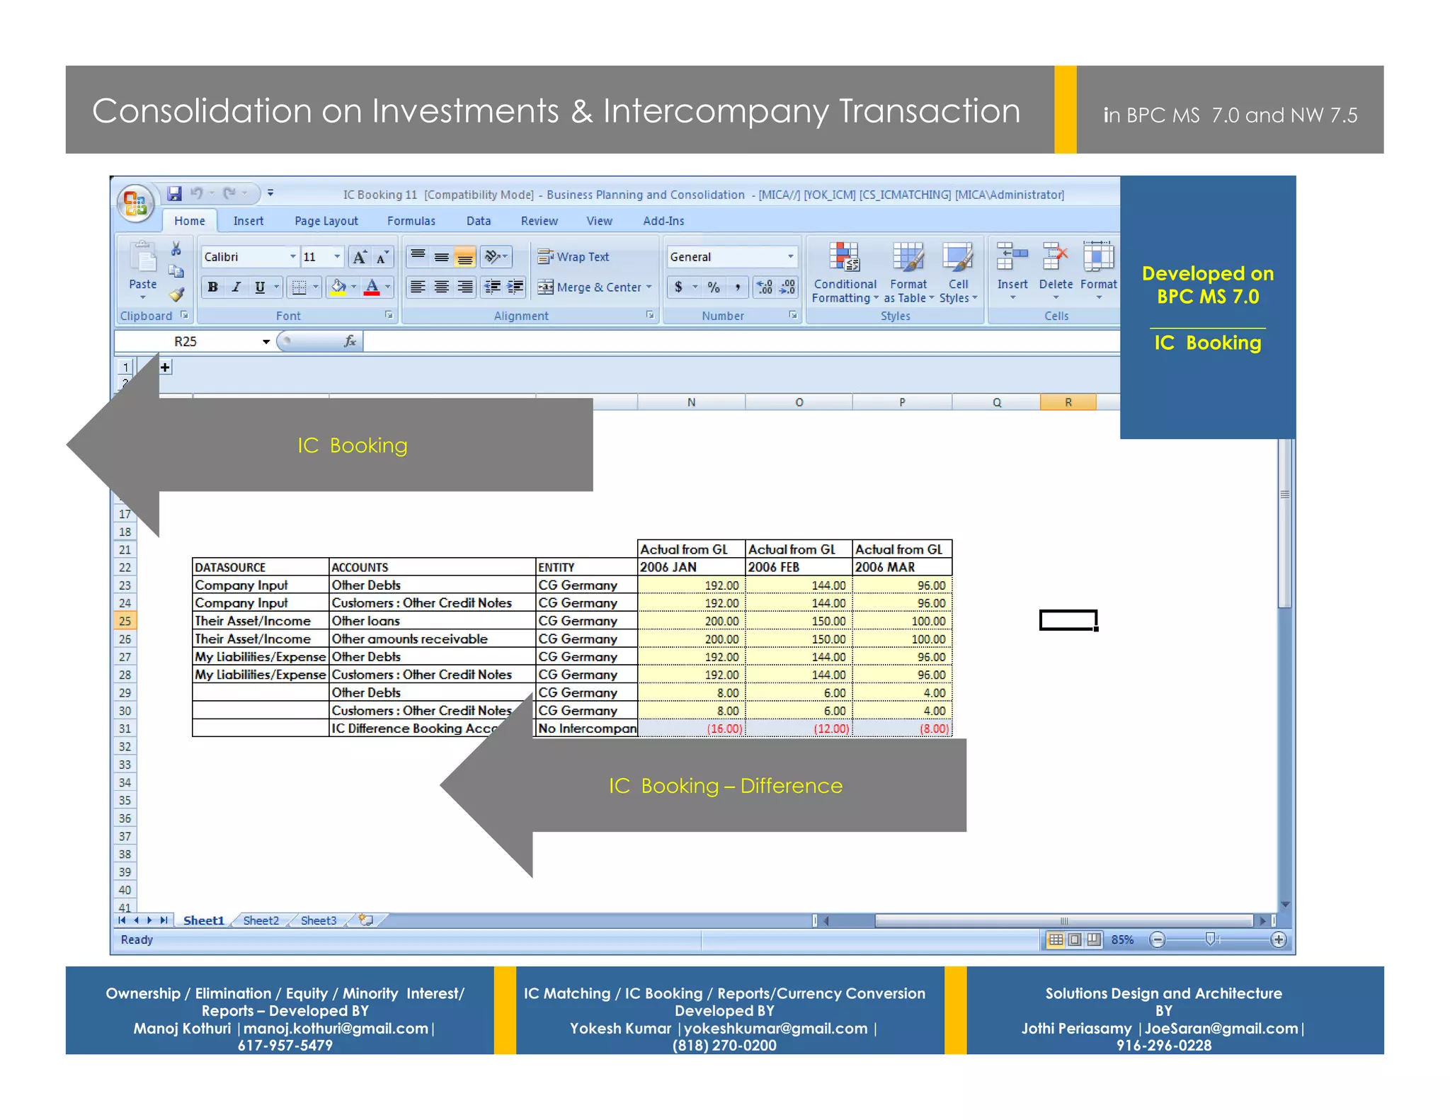This screenshot has width=1450, height=1120.
Task: Open the text Orientation options
Action: [x=496, y=256]
